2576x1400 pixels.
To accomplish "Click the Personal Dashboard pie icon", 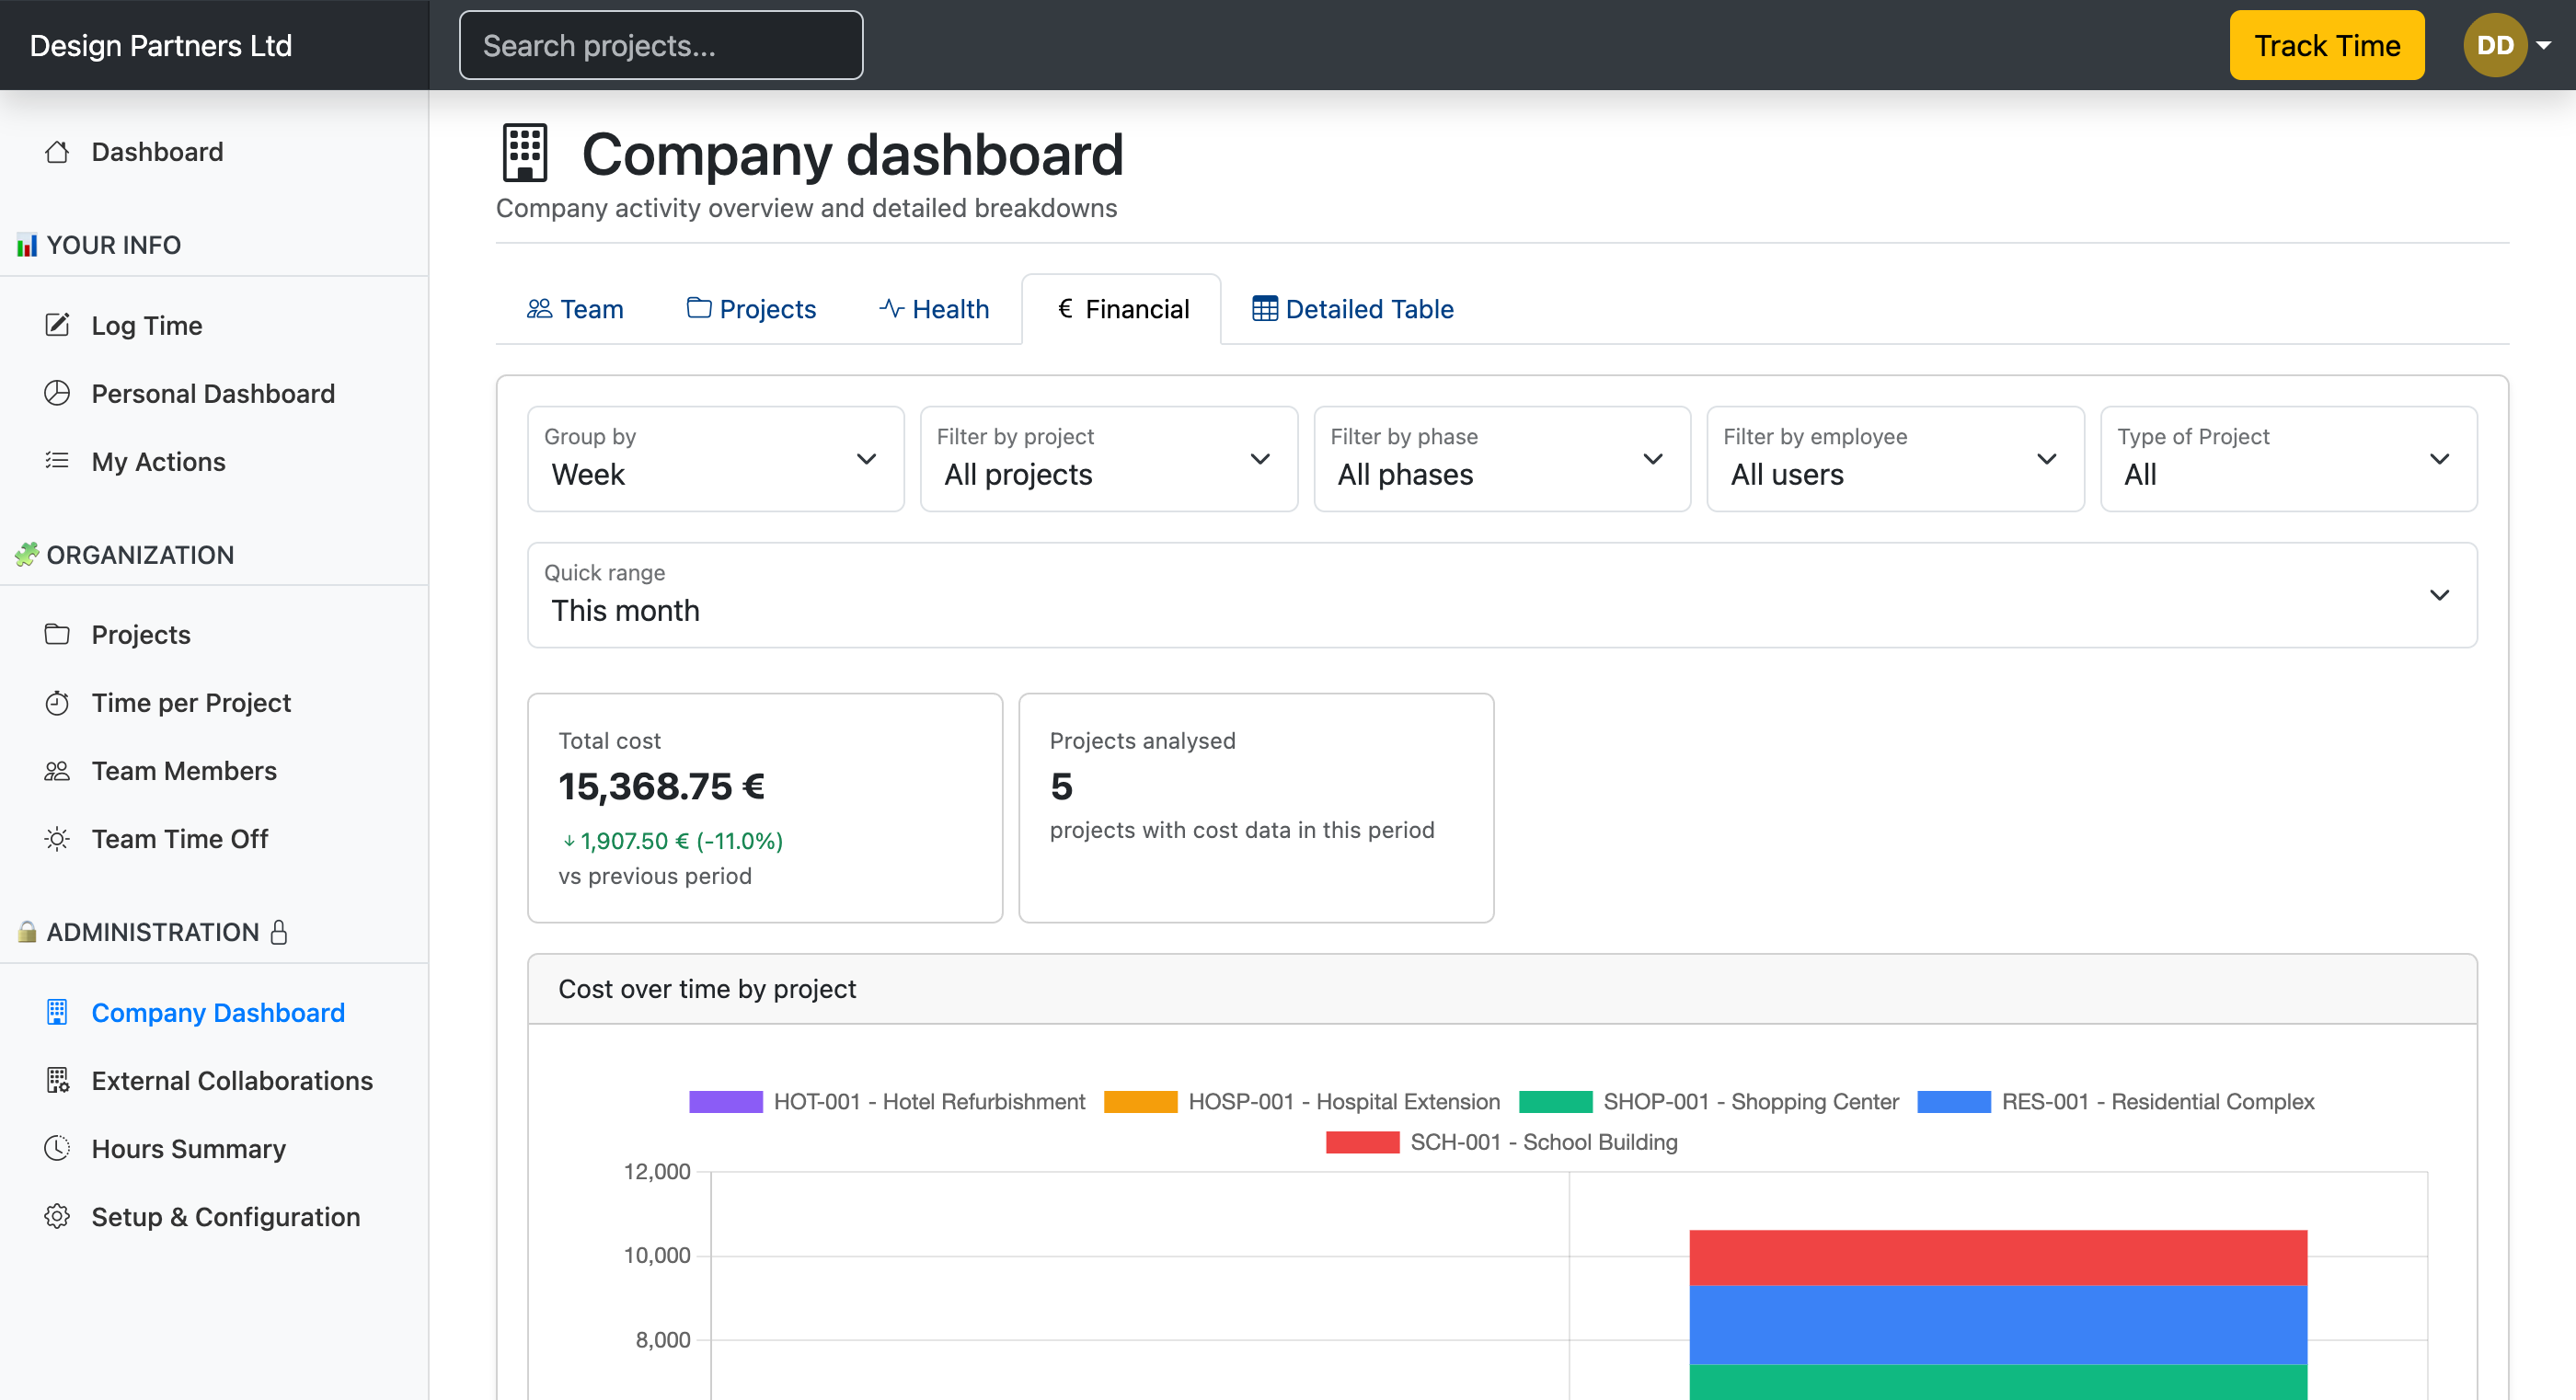I will (57, 393).
